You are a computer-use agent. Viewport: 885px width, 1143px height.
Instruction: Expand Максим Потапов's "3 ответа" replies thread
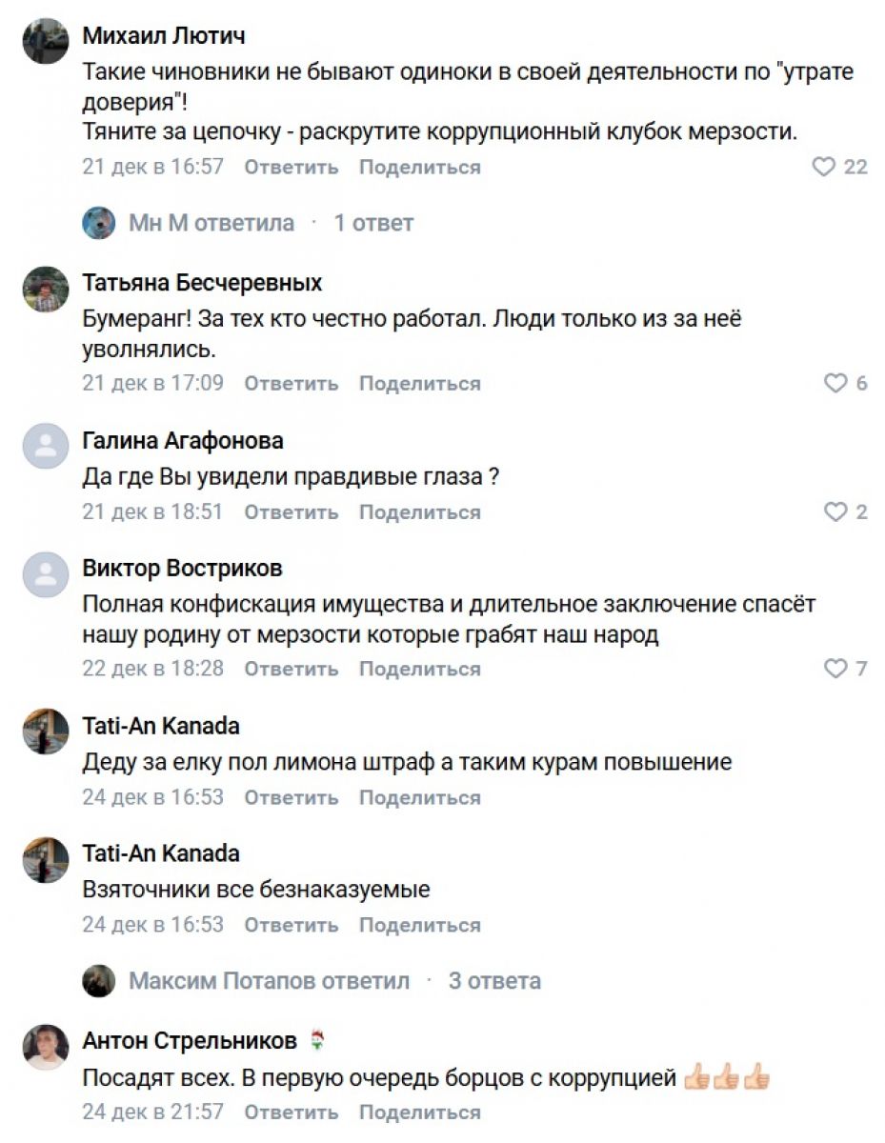pyautogui.click(x=494, y=981)
